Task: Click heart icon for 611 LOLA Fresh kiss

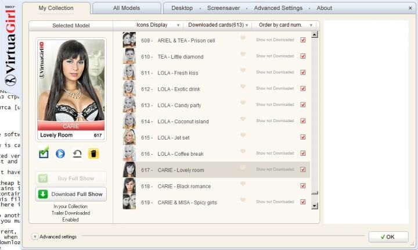Action: [243, 70]
